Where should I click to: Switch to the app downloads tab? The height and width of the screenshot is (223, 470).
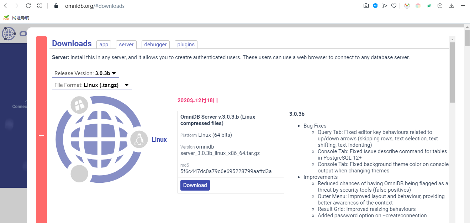click(104, 45)
